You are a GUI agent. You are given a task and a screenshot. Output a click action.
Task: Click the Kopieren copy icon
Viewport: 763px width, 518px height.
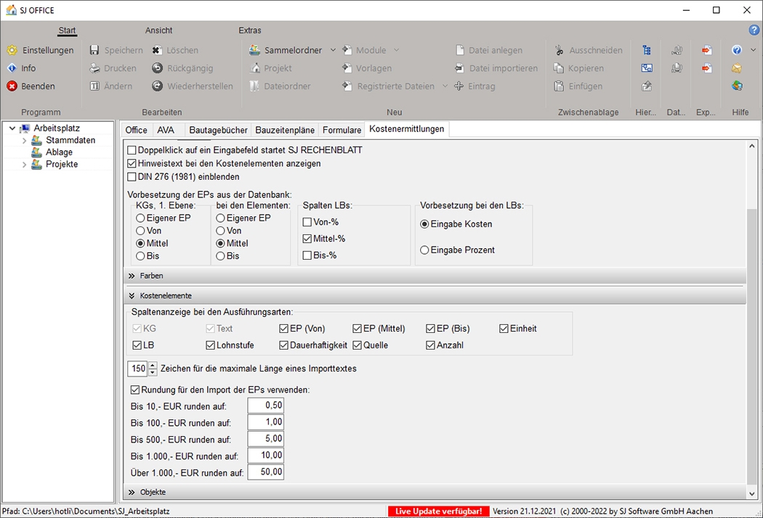click(559, 68)
